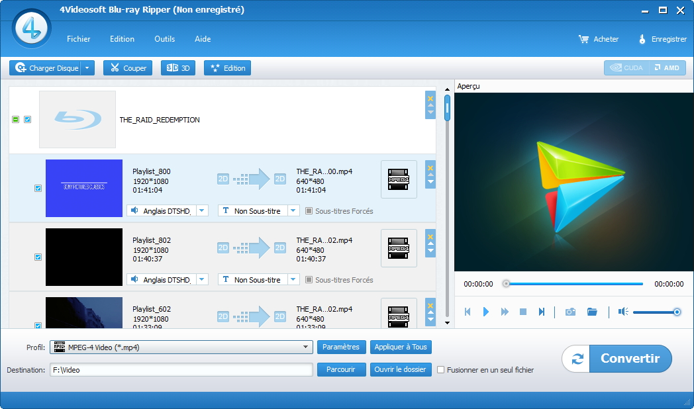Open the Charger Disque dropdown arrow
The width and height of the screenshot is (694, 409).
click(x=88, y=68)
